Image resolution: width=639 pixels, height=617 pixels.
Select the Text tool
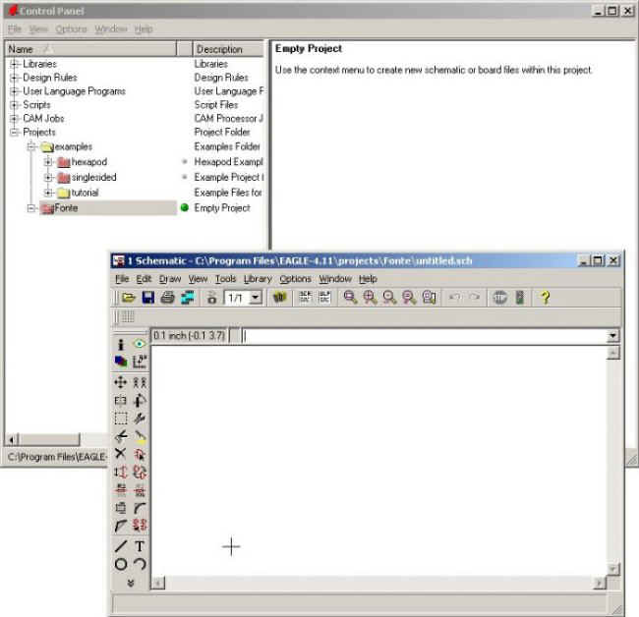click(x=140, y=546)
